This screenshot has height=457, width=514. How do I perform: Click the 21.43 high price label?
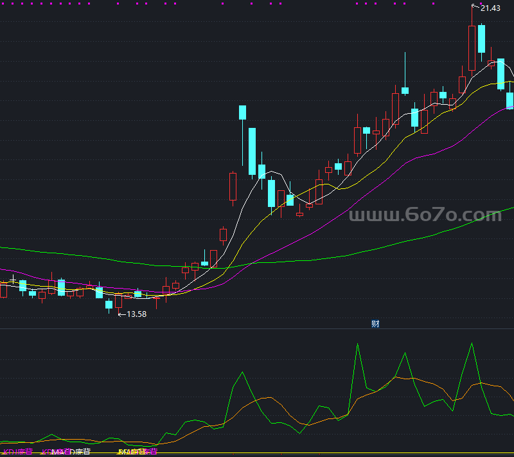490,8
